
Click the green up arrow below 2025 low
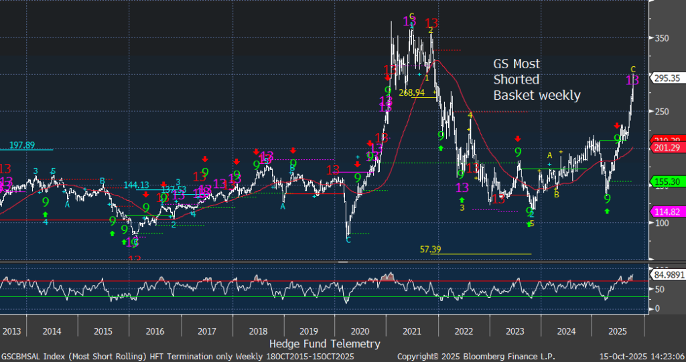(x=607, y=211)
